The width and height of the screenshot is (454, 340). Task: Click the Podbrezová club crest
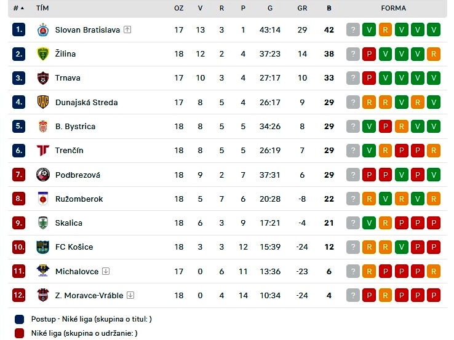point(43,175)
